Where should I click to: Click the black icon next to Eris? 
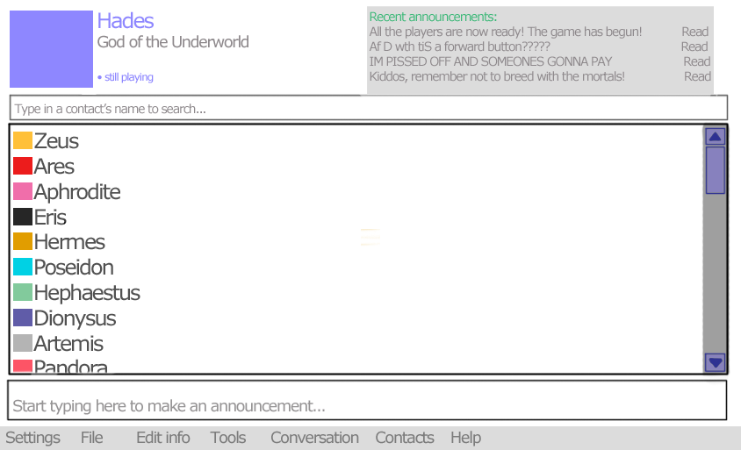[23, 217]
